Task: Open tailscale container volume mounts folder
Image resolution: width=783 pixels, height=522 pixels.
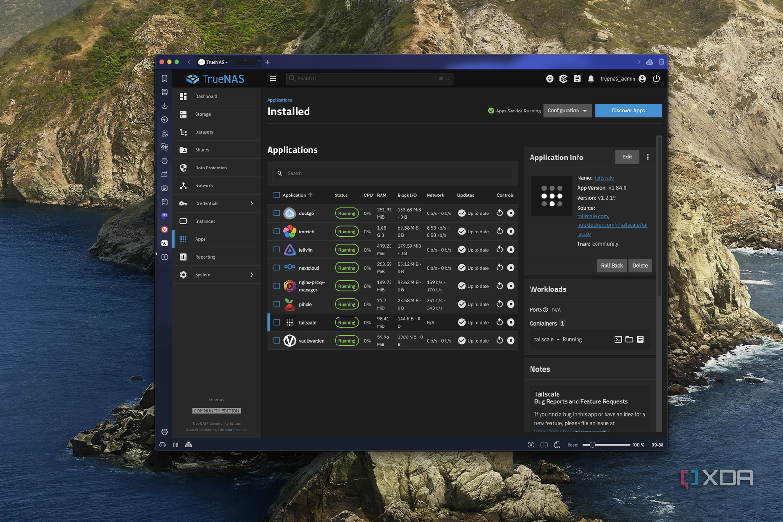Action: [x=629, y=339]
